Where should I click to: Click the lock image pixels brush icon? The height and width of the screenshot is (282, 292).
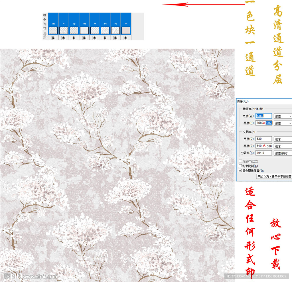click(x=44, y=24)
